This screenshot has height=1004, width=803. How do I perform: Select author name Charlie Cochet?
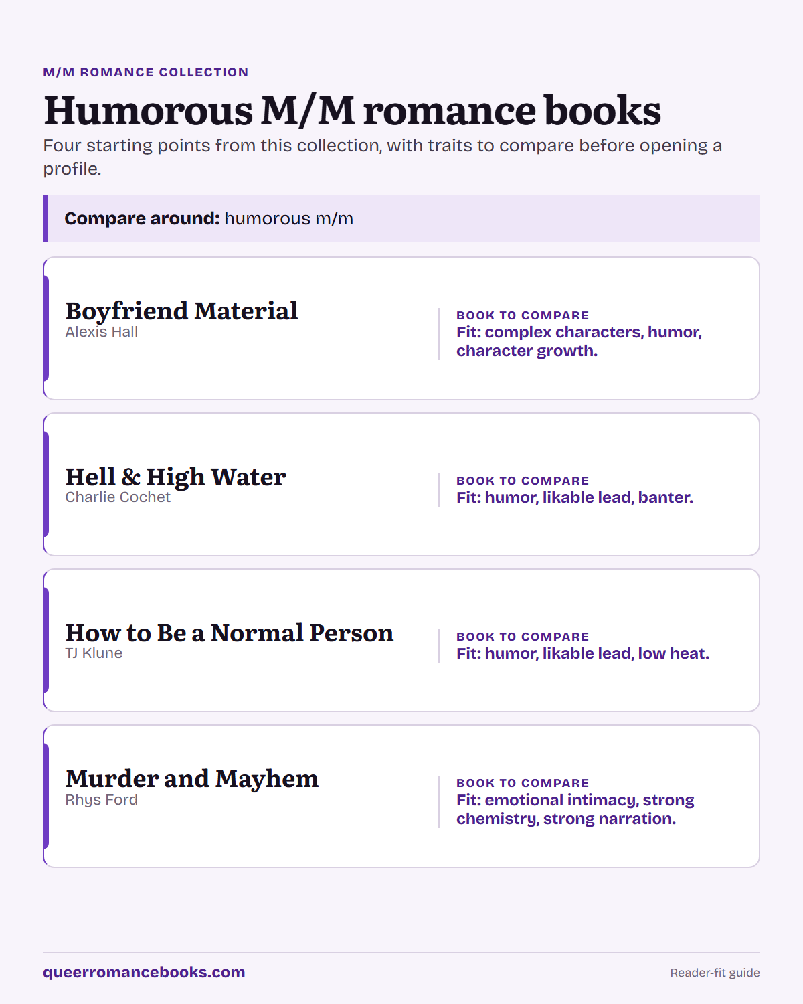(x=118, y=497)
